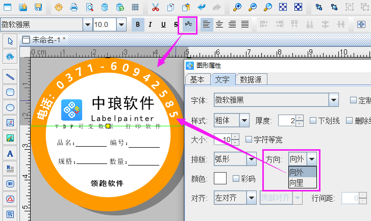Zoom out with magnifier minus
The width and height of the screenshot is (371, 221).
253,7
